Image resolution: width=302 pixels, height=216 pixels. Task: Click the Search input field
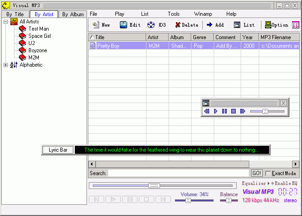pos(179,173)
